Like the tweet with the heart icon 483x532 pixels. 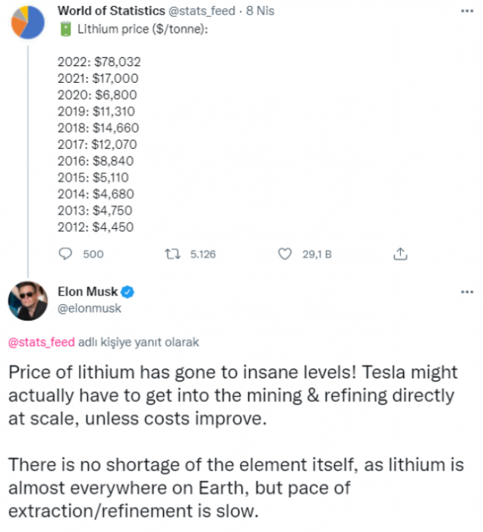pyautogui.click(x=286, y=254)
